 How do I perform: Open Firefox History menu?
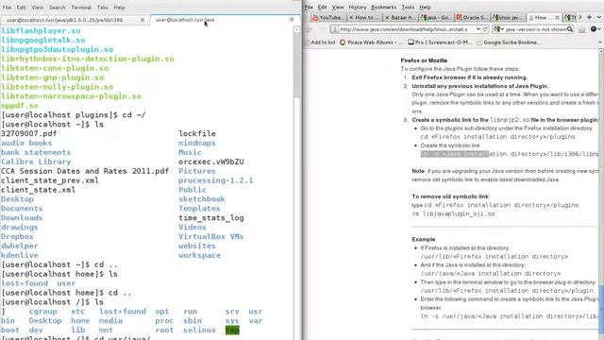[358, 8]
